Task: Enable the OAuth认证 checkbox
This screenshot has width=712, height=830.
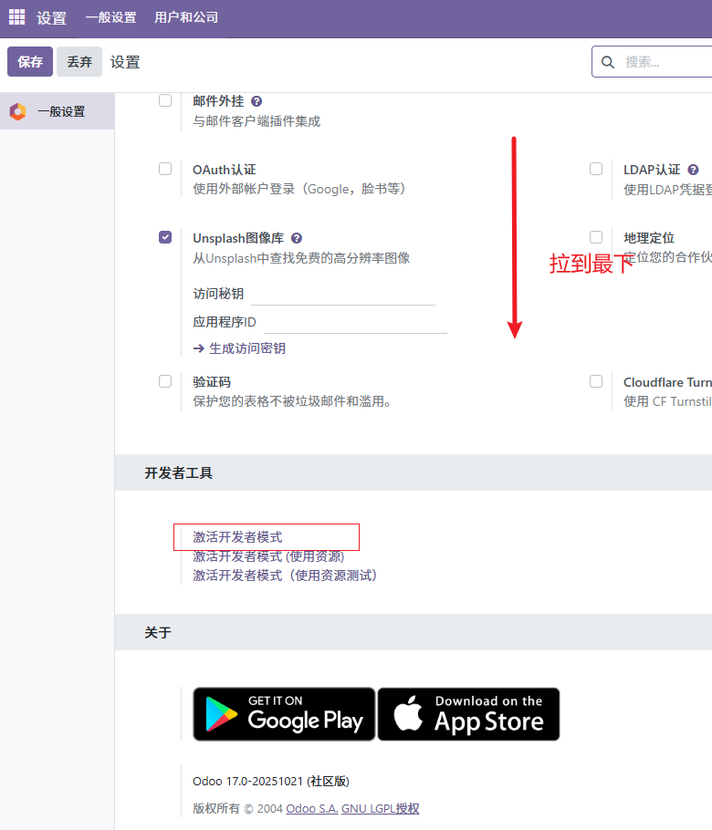Action: (165, 169)
